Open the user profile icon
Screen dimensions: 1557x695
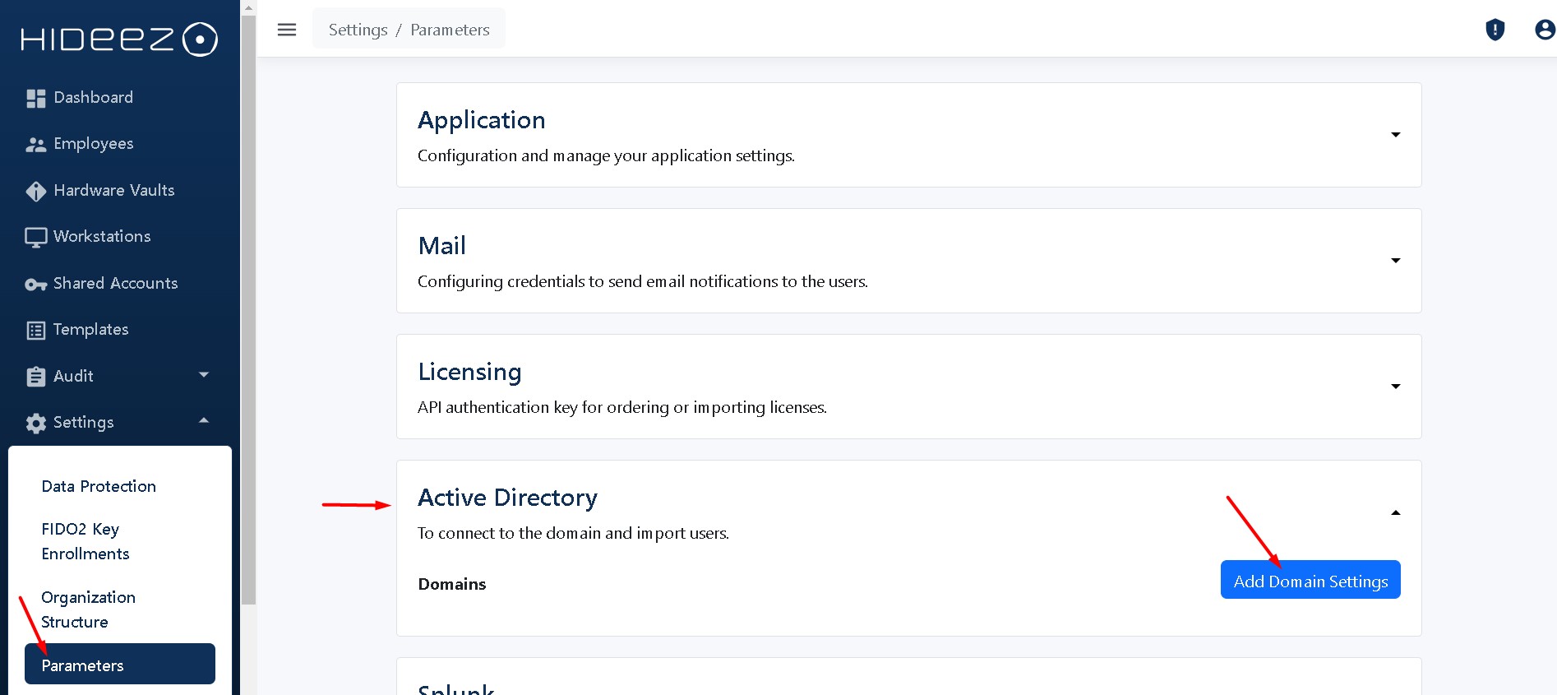(1545, 30)
